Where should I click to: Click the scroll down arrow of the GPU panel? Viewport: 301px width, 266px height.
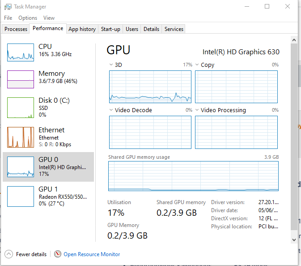coord(294,240)
